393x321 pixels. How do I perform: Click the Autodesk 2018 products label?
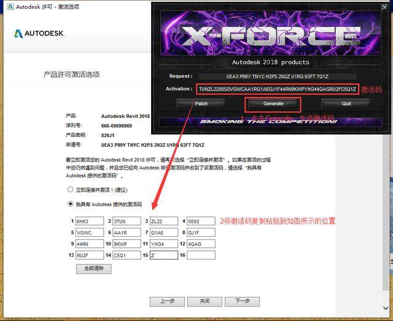270,62
